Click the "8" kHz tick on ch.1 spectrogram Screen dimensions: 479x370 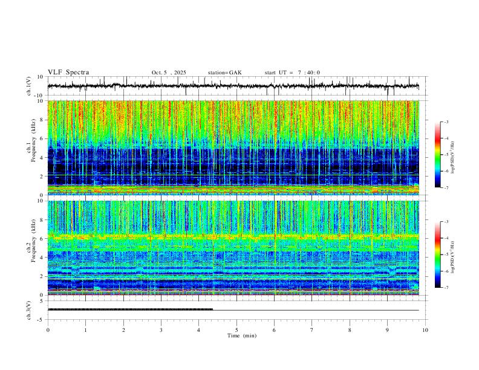pyautogui.click(x=42, y=120)
